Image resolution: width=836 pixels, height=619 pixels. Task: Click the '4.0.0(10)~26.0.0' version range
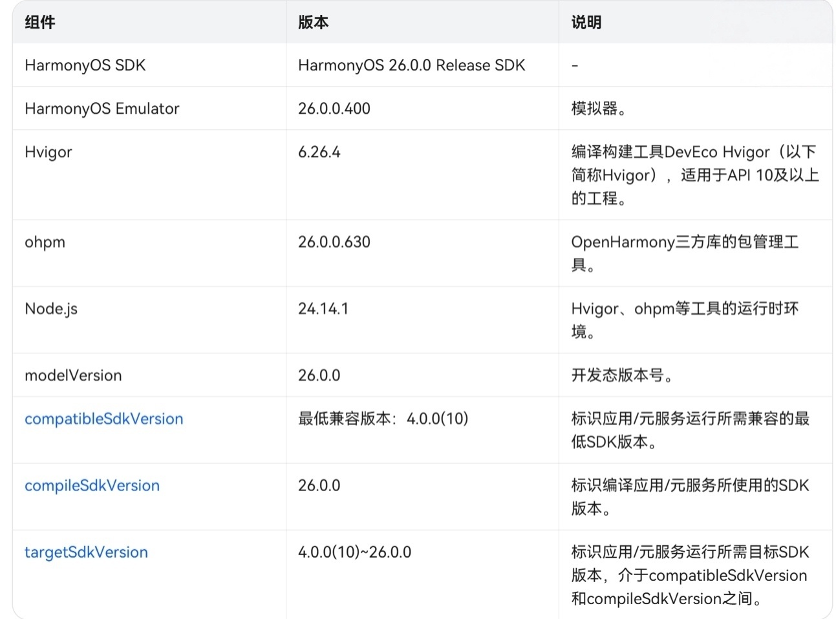[354, 552]
